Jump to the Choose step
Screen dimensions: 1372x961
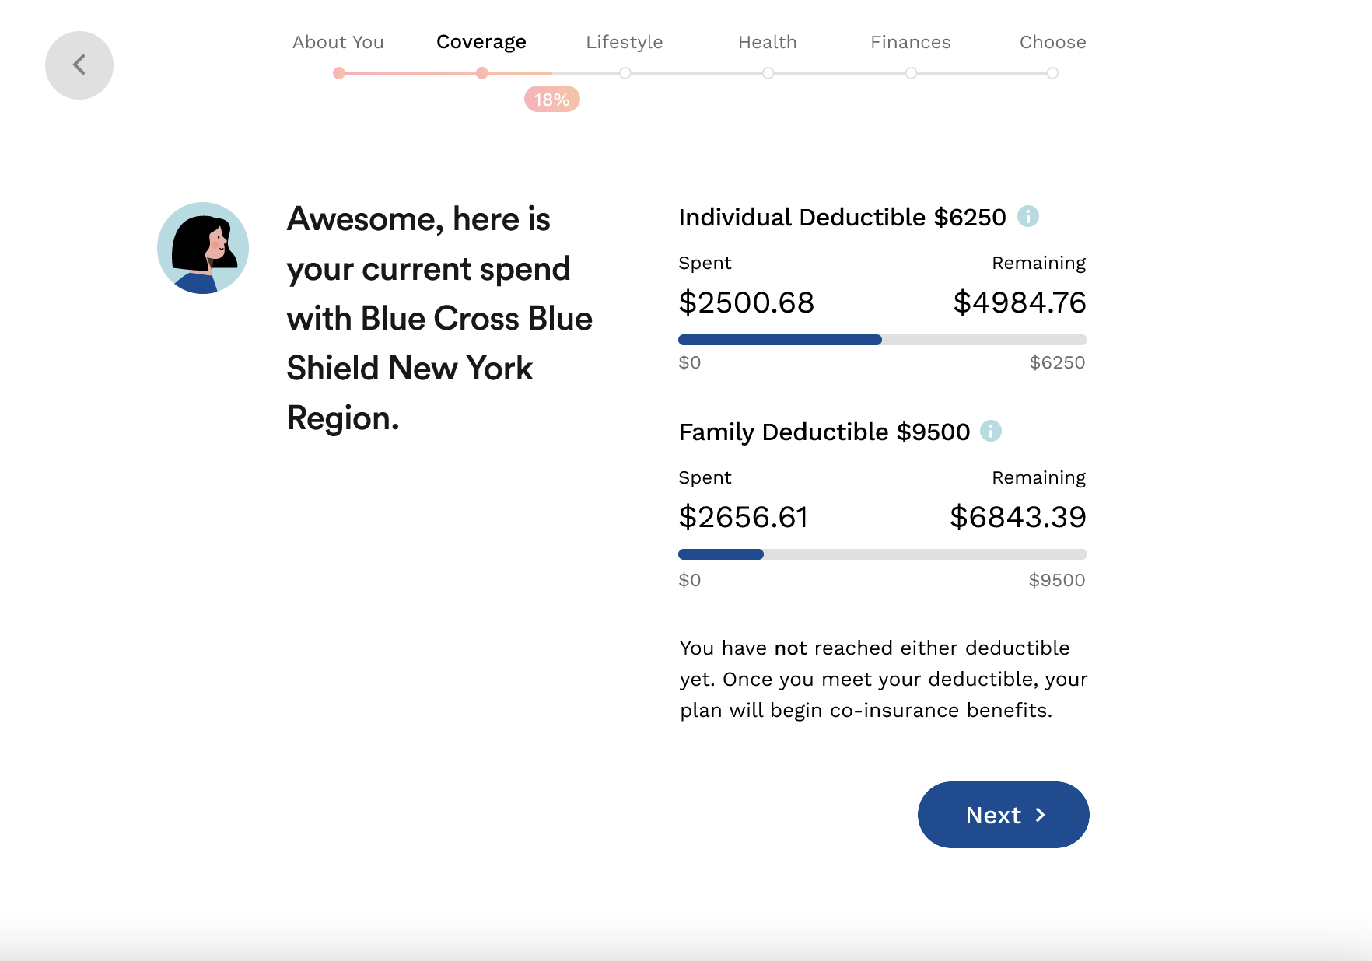[1053, 42]
